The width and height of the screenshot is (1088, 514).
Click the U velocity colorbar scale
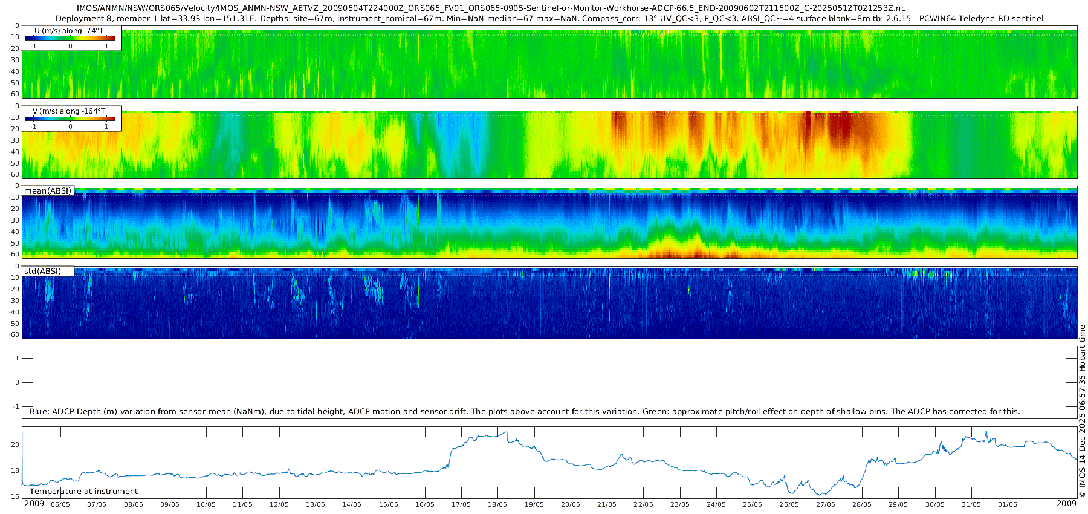[x=70, y=39]
